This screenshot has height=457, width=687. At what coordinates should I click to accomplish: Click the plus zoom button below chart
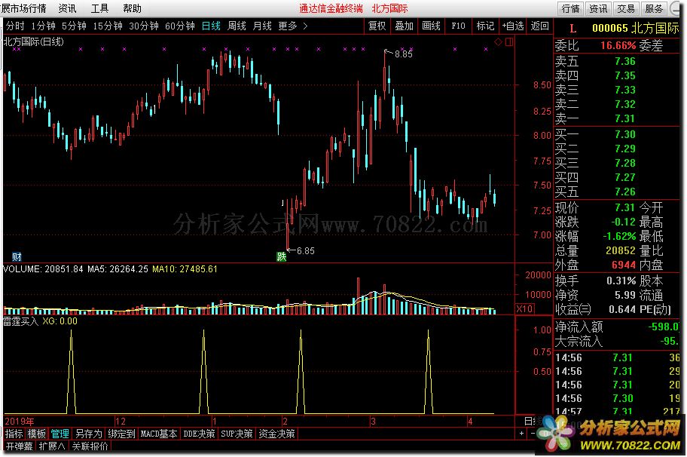(x=521, y=434)
